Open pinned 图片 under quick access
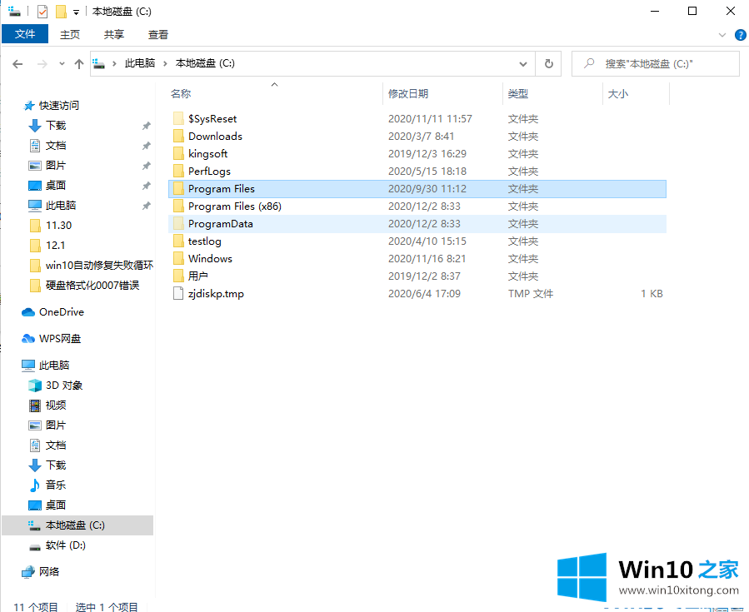This screenshot has width=749, height=612. pos(56,166)
